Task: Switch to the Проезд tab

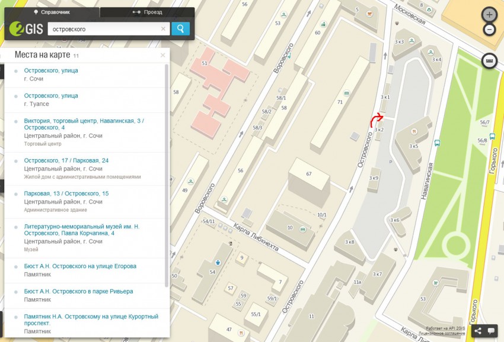Action: [x=147, y=12]
